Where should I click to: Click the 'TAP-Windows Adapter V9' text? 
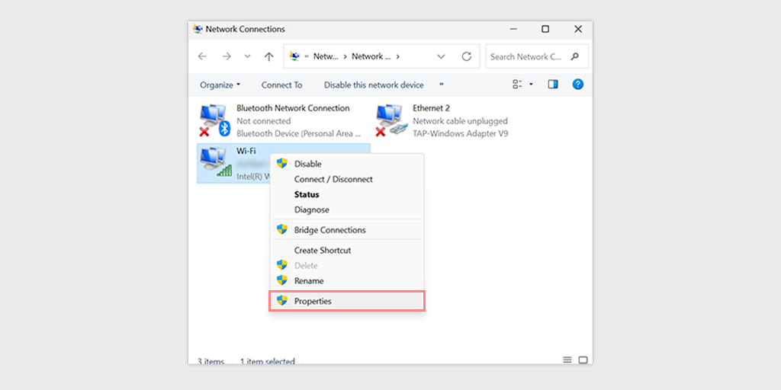point(460,133)
